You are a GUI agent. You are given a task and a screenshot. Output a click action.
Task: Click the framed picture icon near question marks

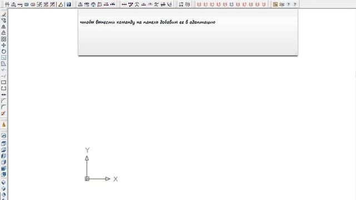(275, 4)
